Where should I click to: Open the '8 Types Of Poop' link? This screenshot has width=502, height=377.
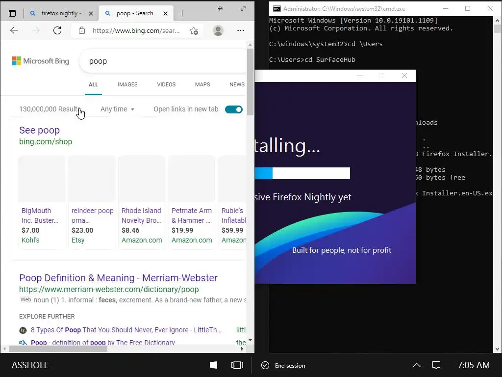click(x=126, y=330)
